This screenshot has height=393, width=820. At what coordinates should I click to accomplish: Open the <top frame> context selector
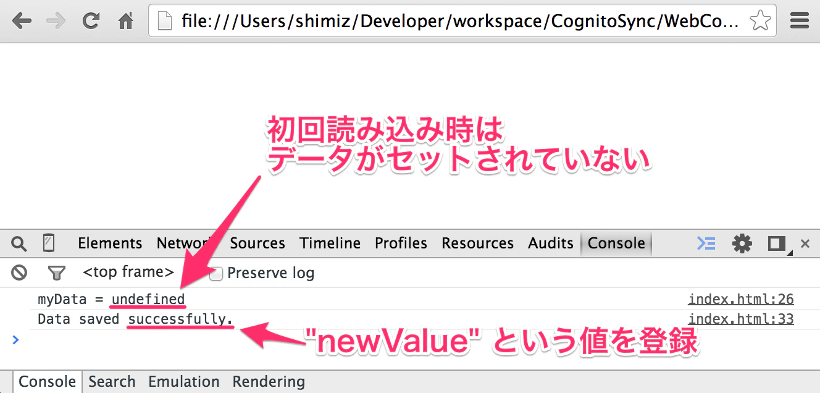click(x=128, y=273)
